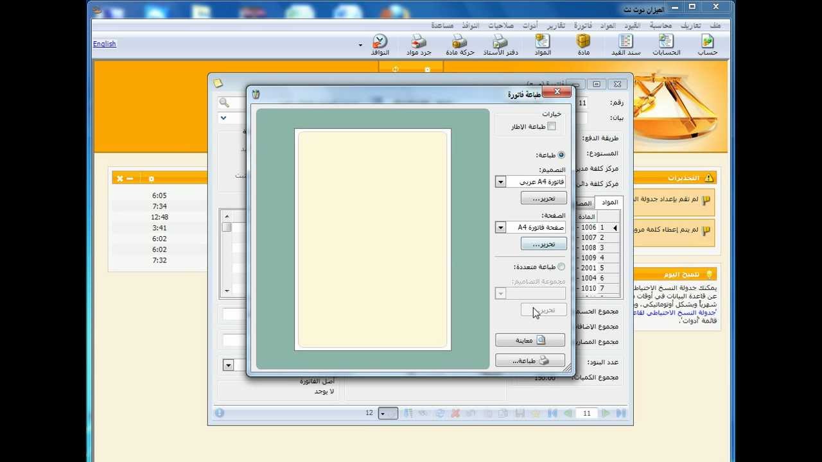The height and width of the screenshot is (462, 822).
Task: Go to last record in invoice window
Action: pyautogui.click(x=621, y=413)
